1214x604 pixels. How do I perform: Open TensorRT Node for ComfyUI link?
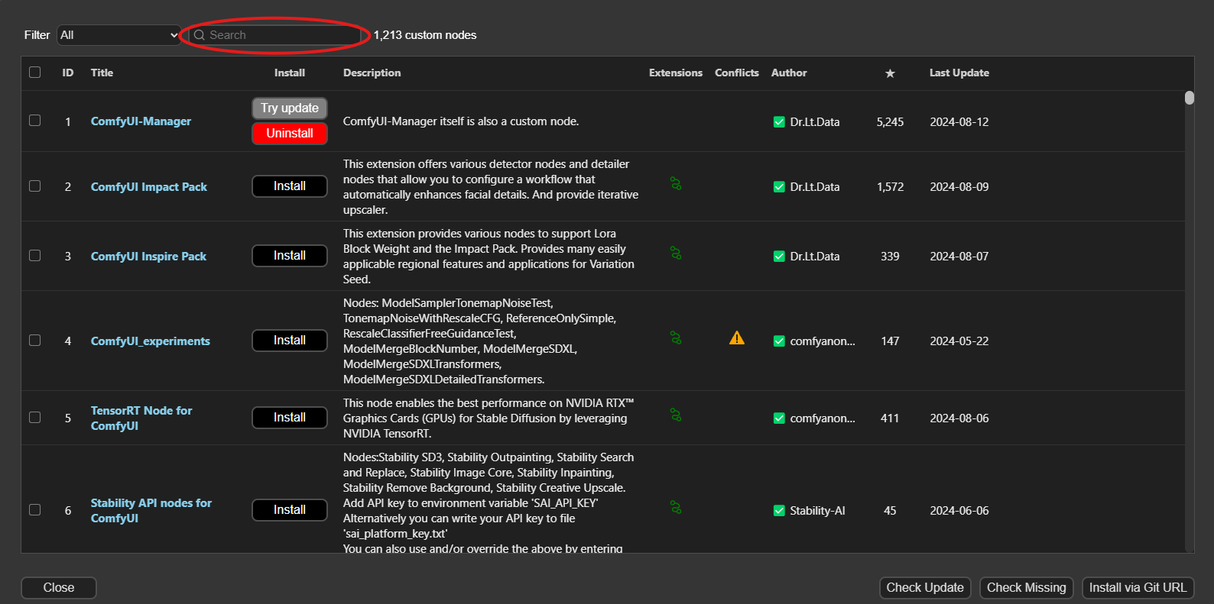click(x=141, y=418)
